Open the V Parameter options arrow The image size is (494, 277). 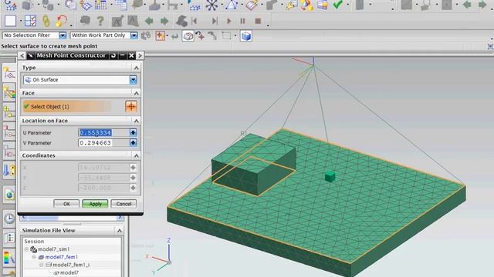click(x=133, y=143)
